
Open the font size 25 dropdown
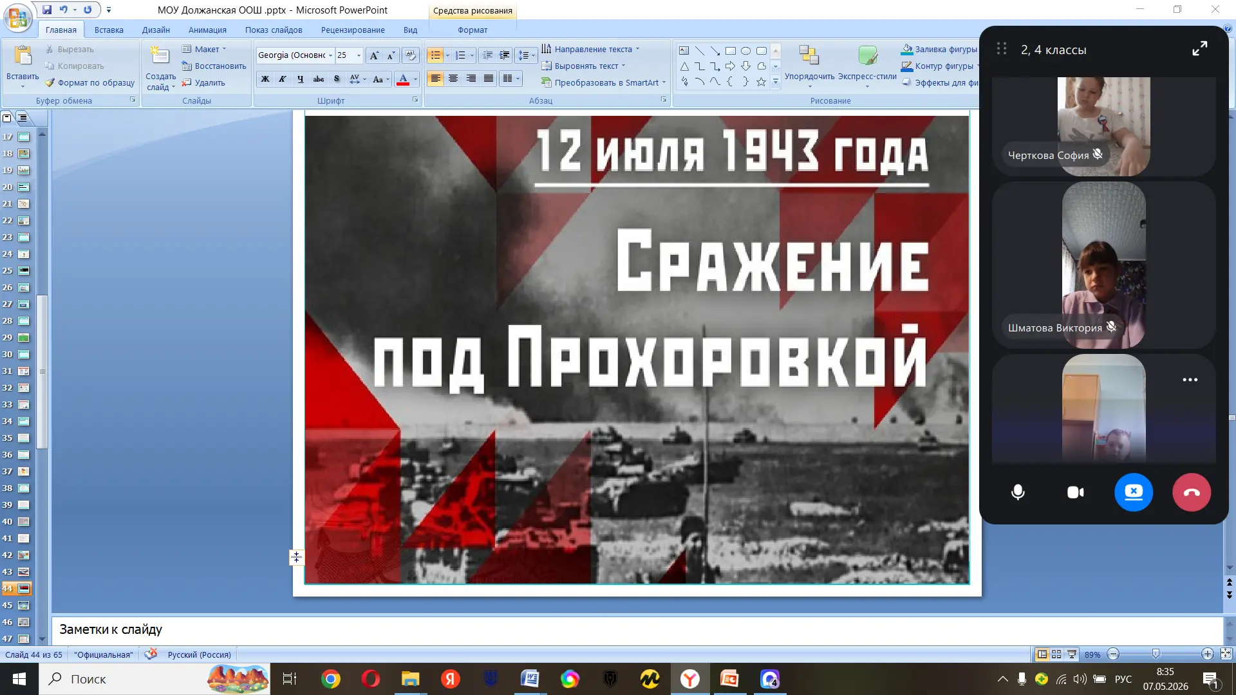tap(359, 55)
